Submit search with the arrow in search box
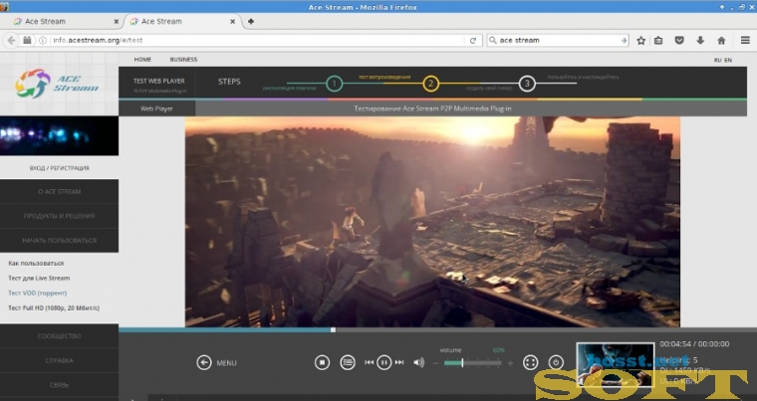The image size is (757, 401). (624, 41)
